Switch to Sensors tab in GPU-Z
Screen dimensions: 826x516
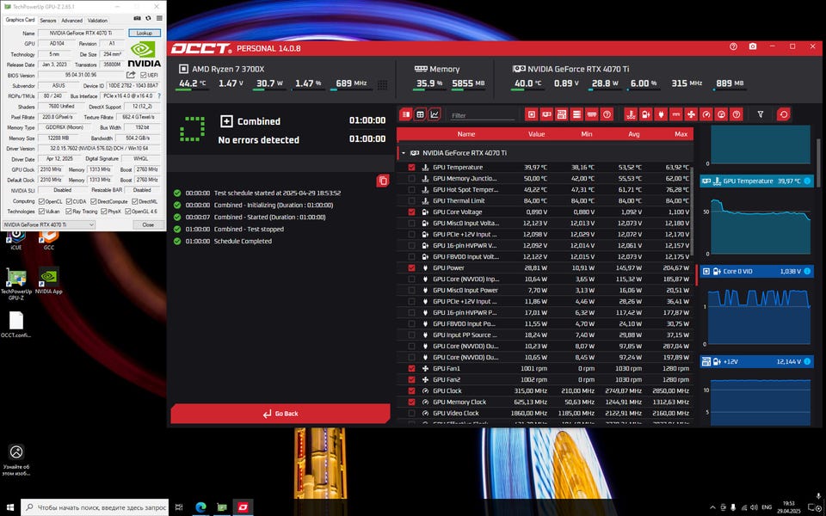click(x=48, y=21)
